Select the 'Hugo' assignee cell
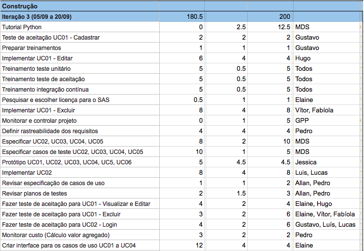The image size is (364, 251). click(326, 58)
